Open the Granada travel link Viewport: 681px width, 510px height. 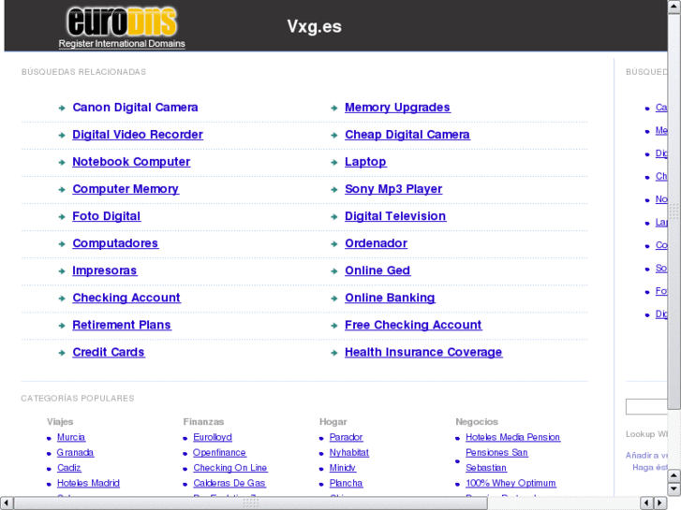coord(75,453)
